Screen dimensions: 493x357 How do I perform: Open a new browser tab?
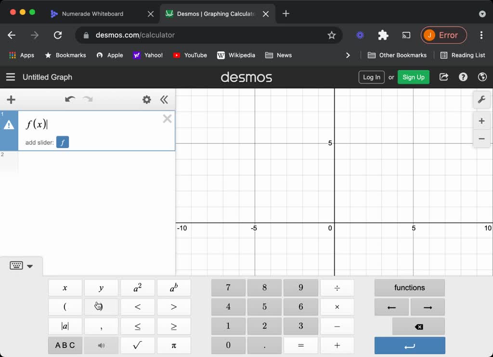point(286,13)
